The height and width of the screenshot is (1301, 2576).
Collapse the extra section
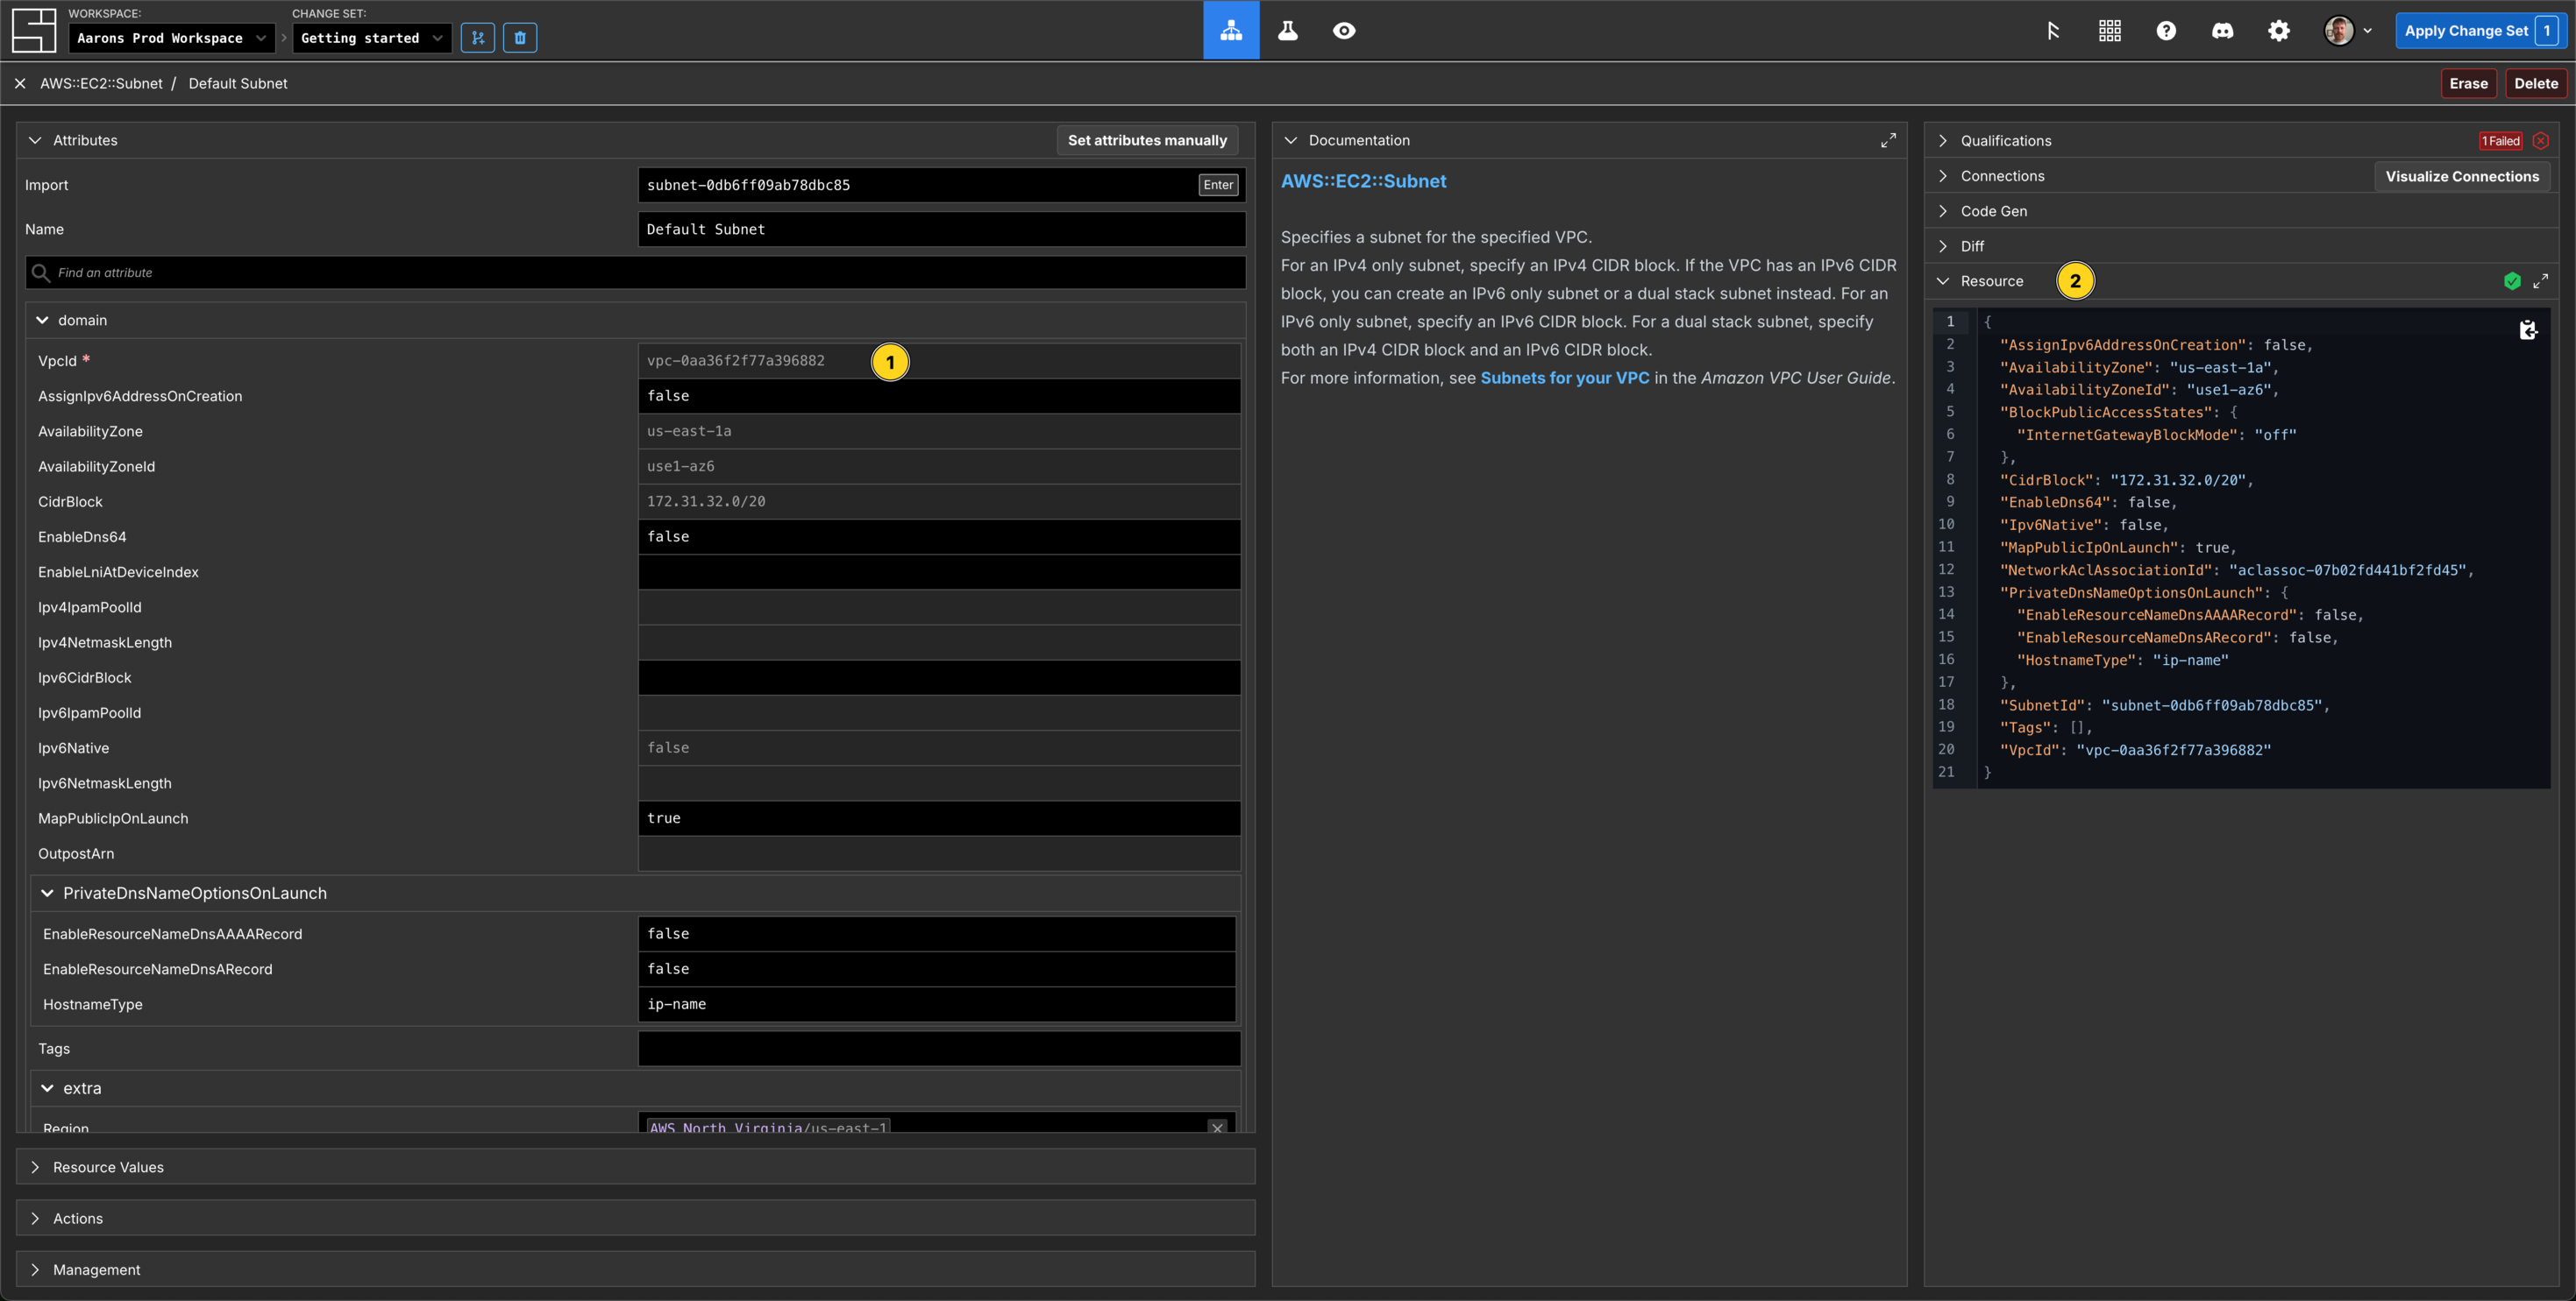pos(47,1088)
